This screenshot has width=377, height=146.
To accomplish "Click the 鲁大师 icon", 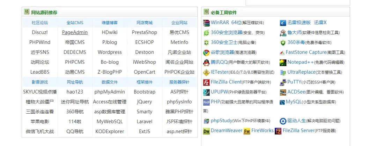I will (x=283, y=33).
